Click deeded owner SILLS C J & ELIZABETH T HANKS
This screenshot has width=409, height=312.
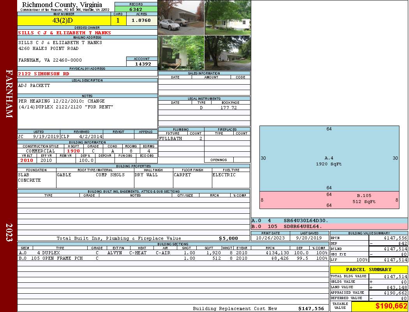tap(64, 33)
